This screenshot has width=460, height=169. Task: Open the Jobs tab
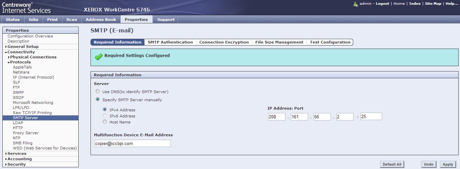33,20
